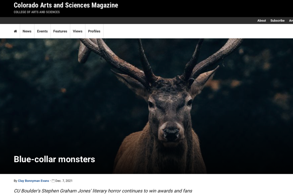Click the deer's nose in the photo
Viewport: 293px width, 196px height.
pos(171,132)
